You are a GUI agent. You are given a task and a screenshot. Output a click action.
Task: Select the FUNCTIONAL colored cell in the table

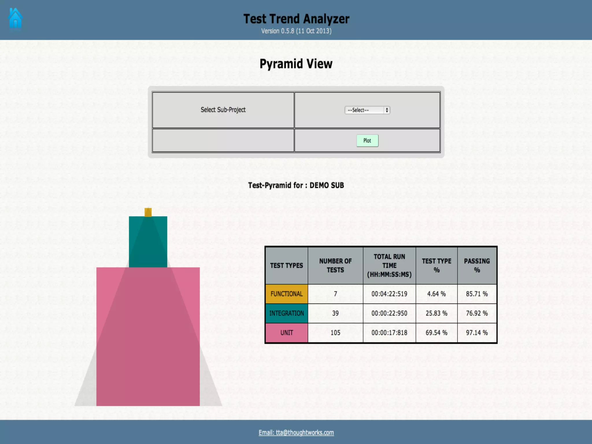[286, 294]
